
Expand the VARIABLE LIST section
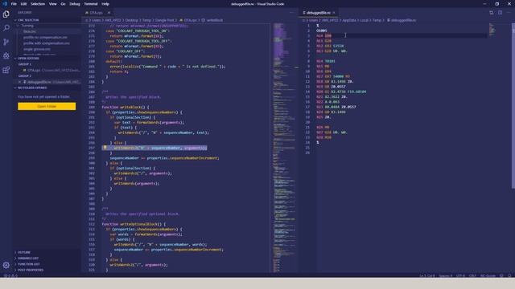pos(27,258)
